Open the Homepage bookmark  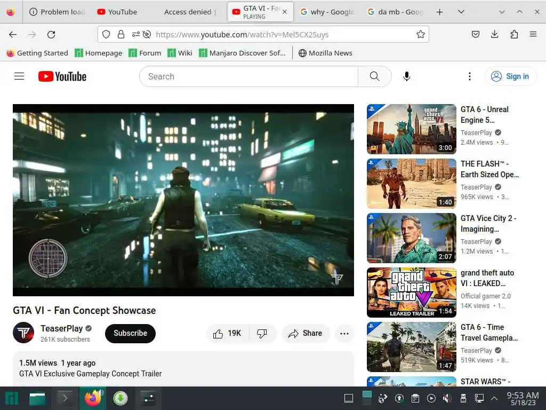99,53
